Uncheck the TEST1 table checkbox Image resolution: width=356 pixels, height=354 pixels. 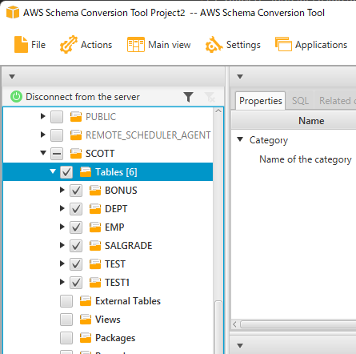tap(76, 283)
